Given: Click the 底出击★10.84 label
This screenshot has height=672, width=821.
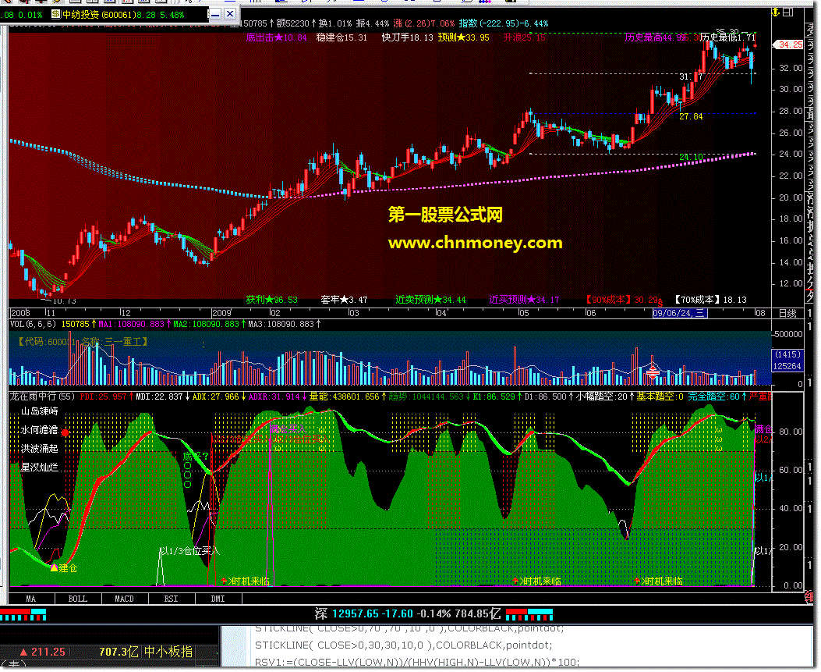Looking at the screenshot, I should point(276,37).
